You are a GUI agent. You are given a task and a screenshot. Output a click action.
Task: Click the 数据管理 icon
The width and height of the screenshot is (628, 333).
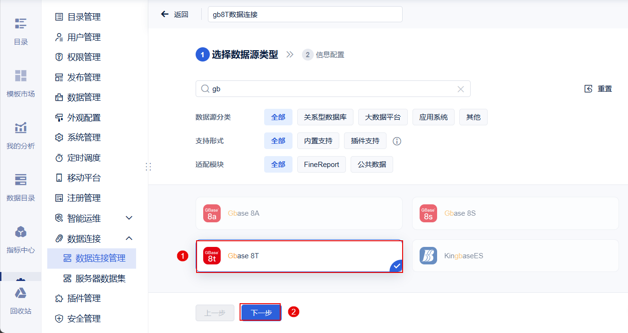pos(59,97)
